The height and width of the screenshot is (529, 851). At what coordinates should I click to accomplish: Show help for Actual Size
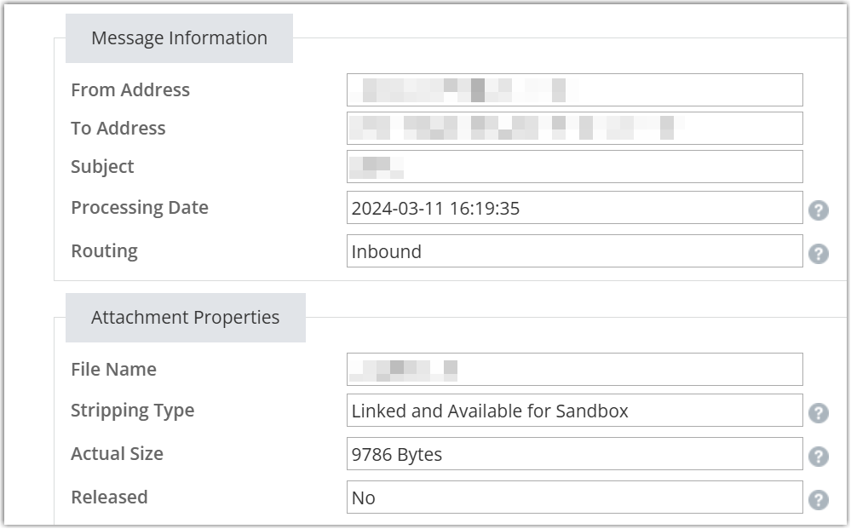click(818, 456)
